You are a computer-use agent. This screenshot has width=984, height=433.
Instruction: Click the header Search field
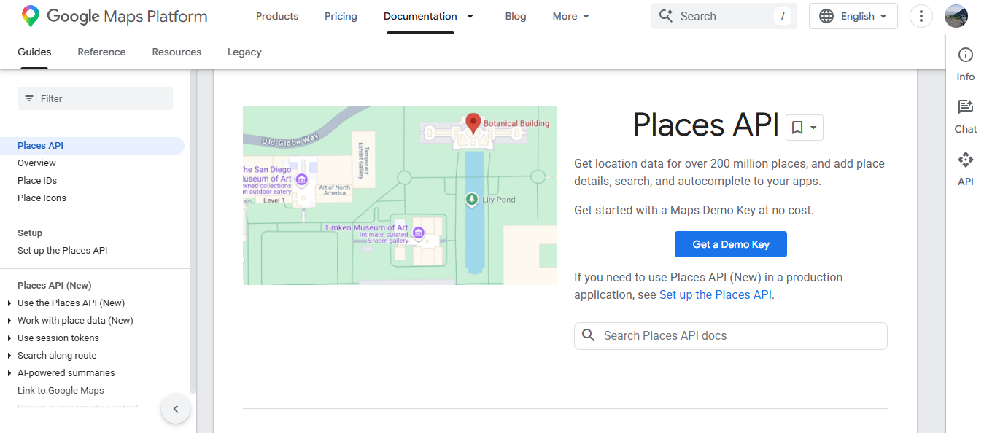click(724, 16)
